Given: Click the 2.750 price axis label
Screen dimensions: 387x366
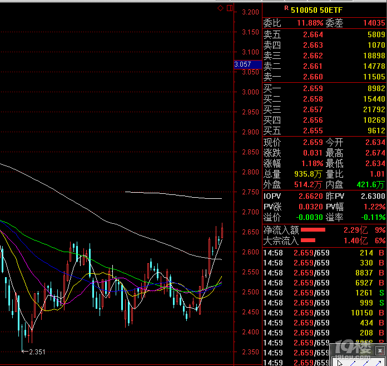Looking at the screenshot, I should coord(250,192).
